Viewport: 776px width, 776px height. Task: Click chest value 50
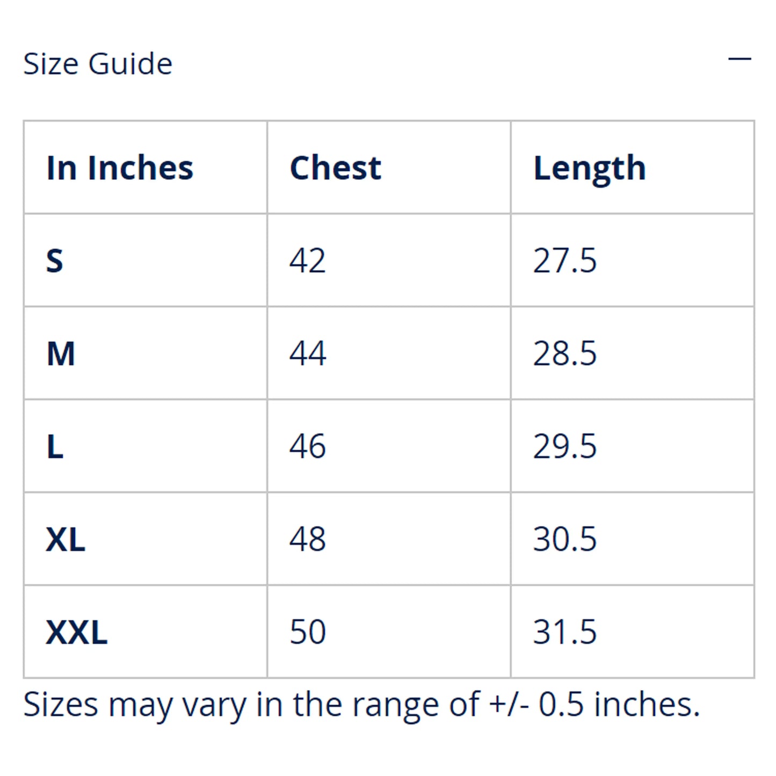[307, 632]
